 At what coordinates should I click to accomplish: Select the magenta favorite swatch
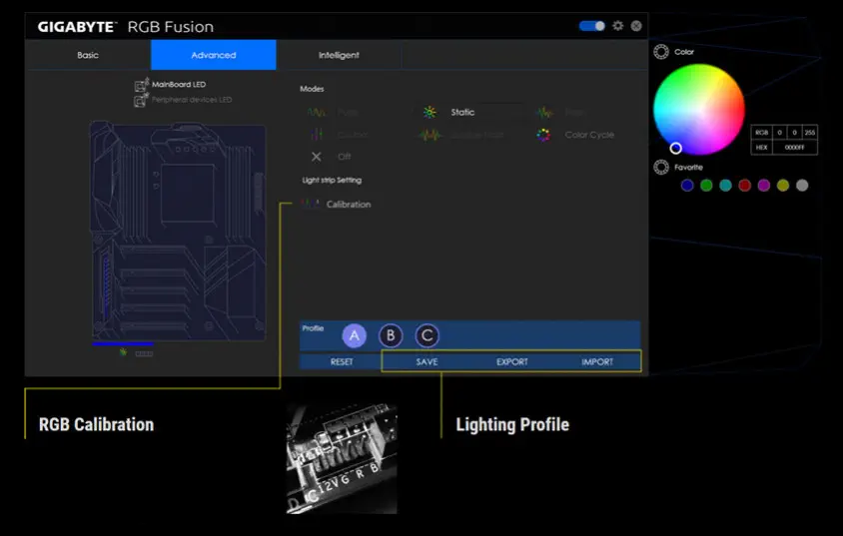(764, 186)
